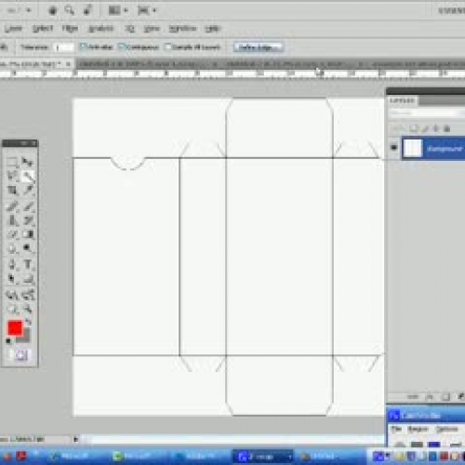Open the red foreground color swatch
This screenshot has width=465, height=465.
click(x=15, y=328)
